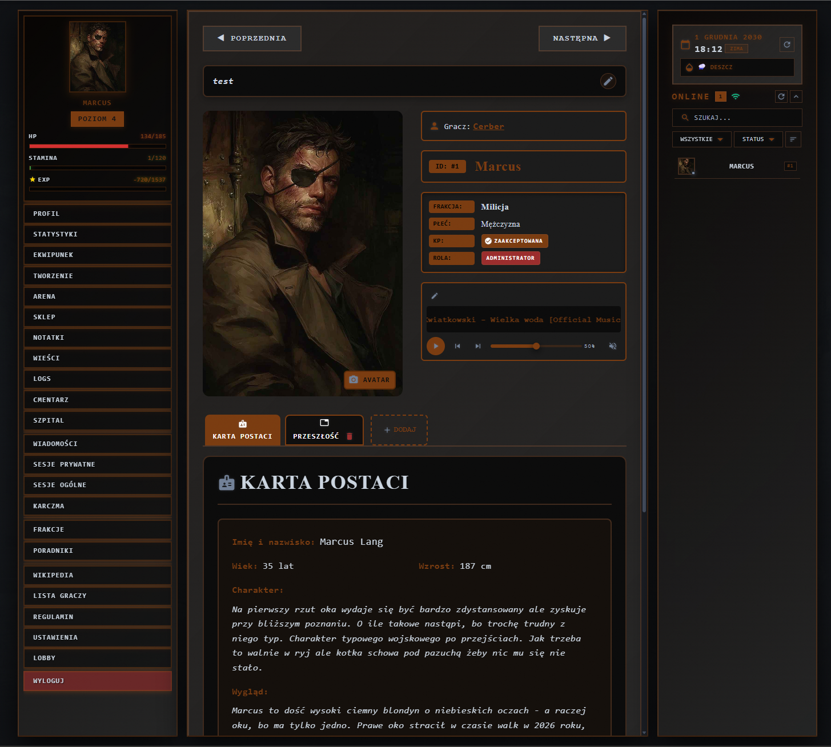Image resolution: width=831 pixels, height=747 pixels.
Task: Click the play button in music player
Action: point(436,346)
